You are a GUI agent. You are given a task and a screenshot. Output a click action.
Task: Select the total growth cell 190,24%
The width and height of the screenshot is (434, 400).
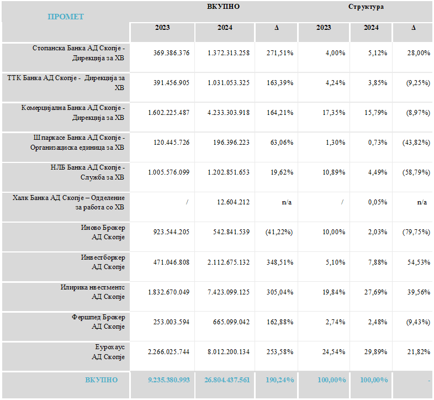pyautogui.click(x=279, y=380)
